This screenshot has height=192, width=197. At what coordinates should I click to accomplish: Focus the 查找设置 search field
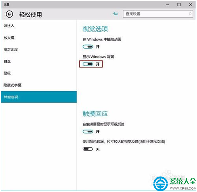tap(158, 14)
